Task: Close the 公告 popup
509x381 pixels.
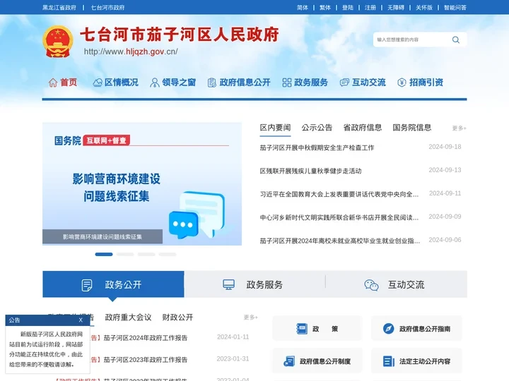Action: coord(81,320)
